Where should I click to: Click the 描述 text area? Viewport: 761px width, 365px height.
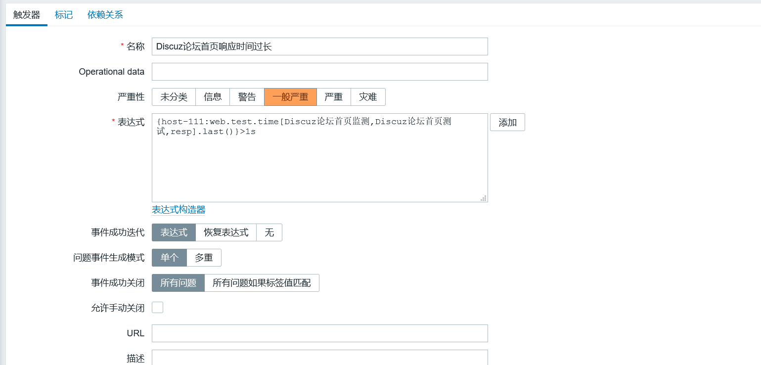click(x=319, y=358)
